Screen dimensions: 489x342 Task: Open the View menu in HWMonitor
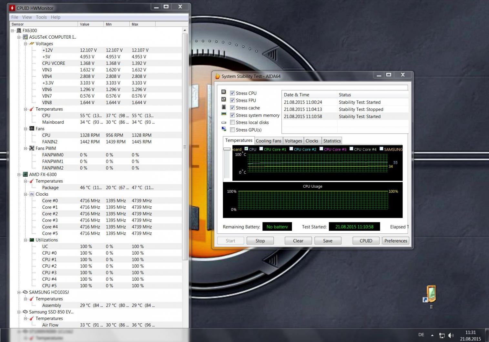click(27, 17)
